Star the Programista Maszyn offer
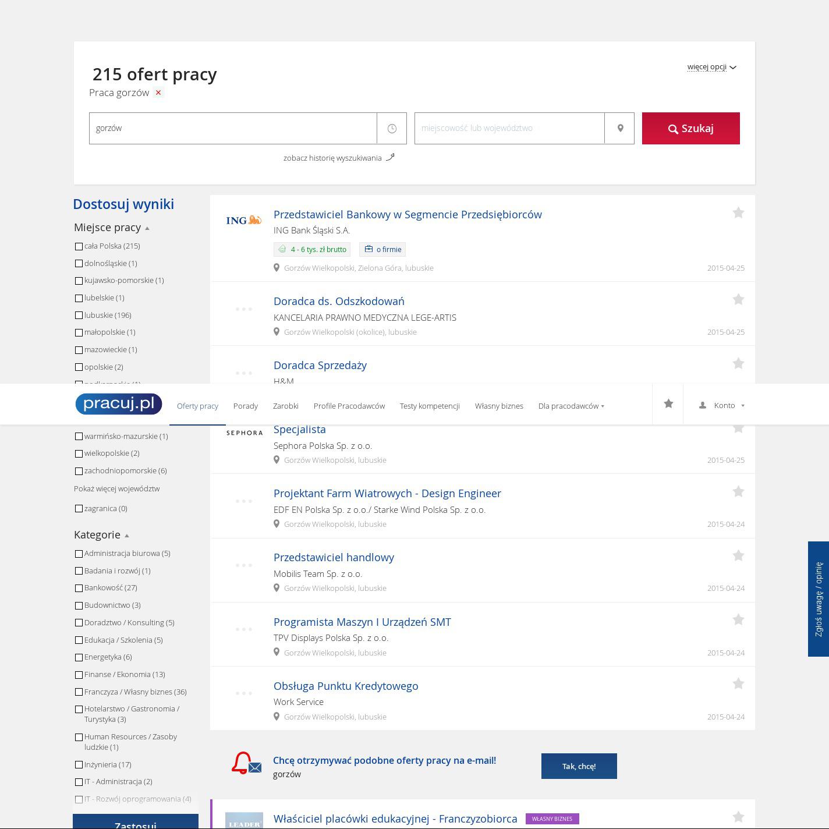Viewport: 829px width, 829px height. tap(738, 620)
